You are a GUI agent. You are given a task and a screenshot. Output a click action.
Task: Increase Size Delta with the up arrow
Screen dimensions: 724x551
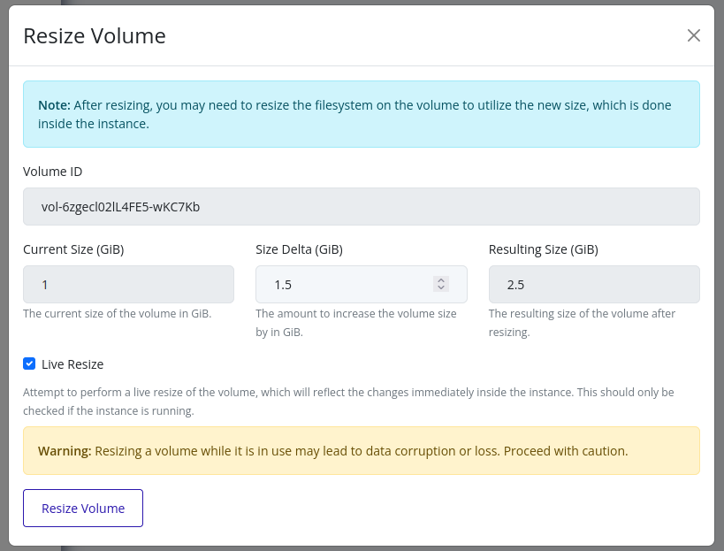[441, 280]
